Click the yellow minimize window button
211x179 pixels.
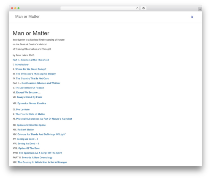pos(15,8)
